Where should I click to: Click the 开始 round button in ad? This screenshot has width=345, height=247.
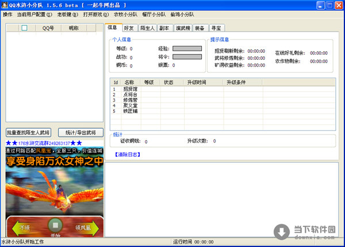55,225
